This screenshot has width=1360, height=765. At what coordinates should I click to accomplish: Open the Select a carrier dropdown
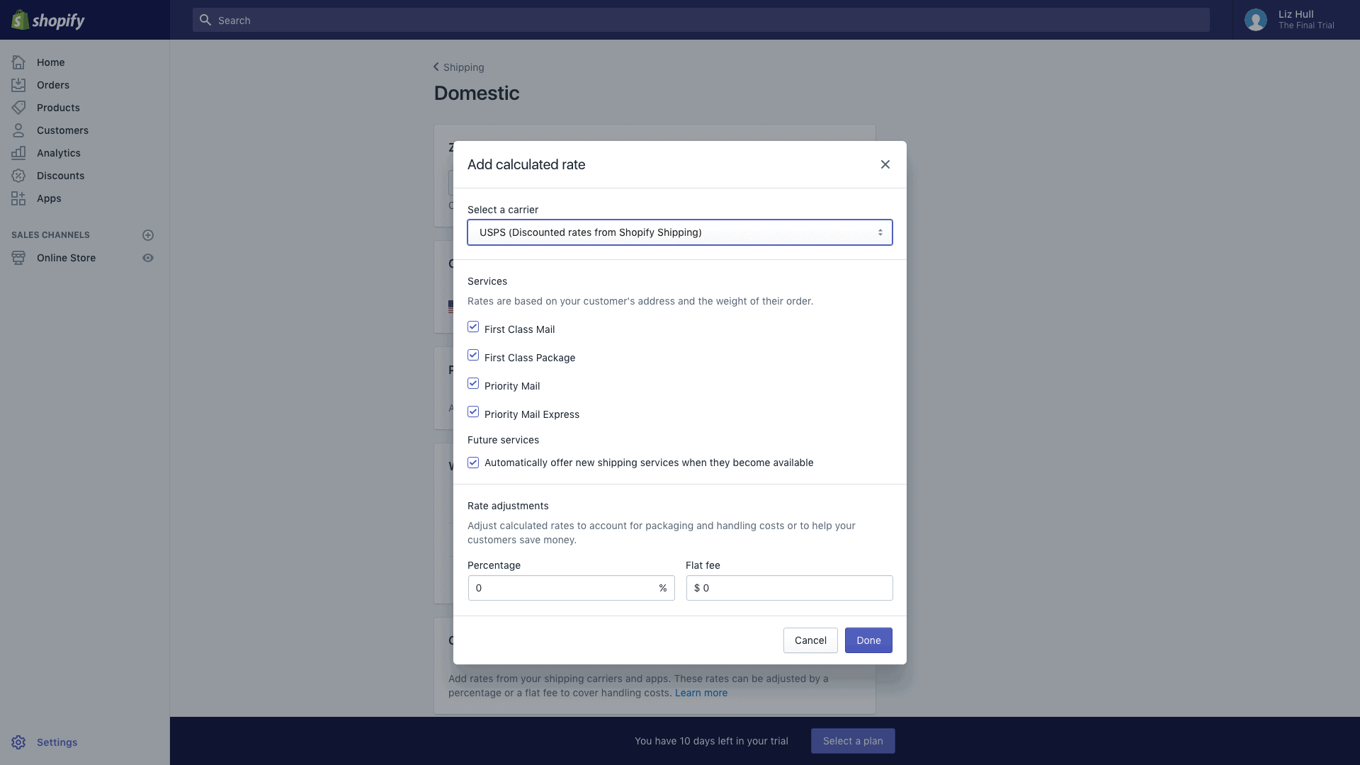[680, 232]
